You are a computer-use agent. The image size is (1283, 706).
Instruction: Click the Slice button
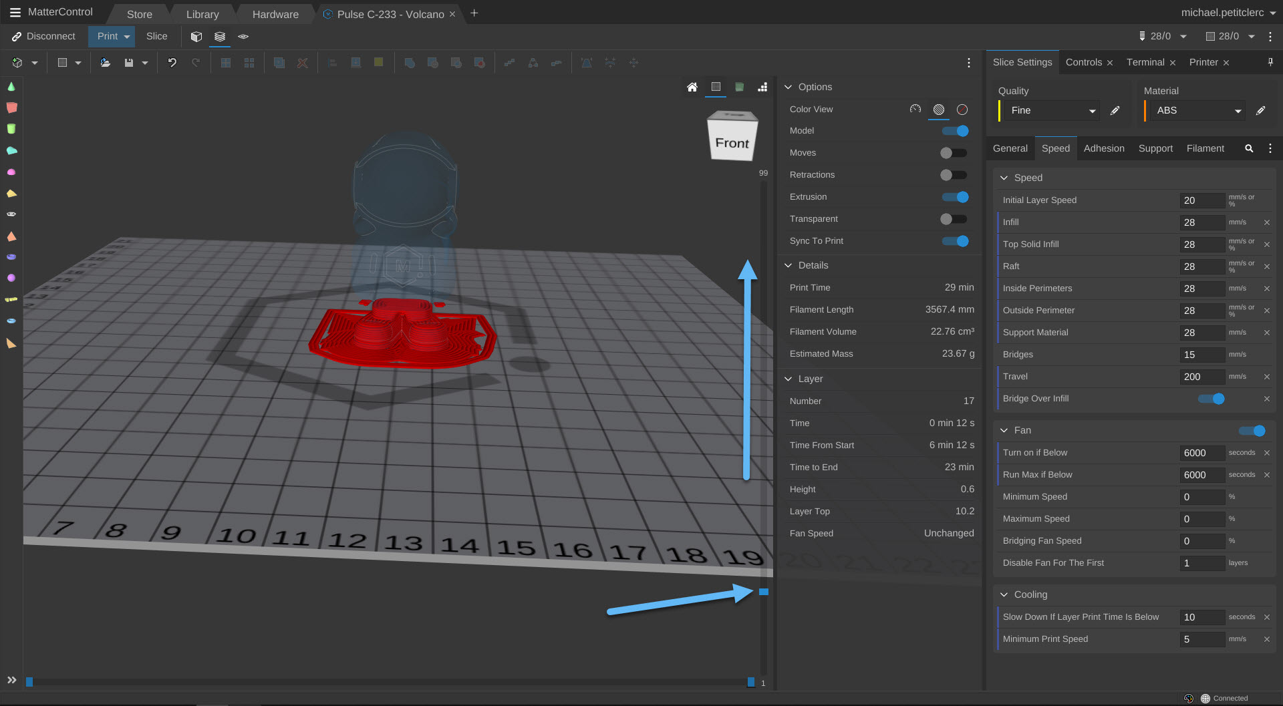(x=156, y=37)
